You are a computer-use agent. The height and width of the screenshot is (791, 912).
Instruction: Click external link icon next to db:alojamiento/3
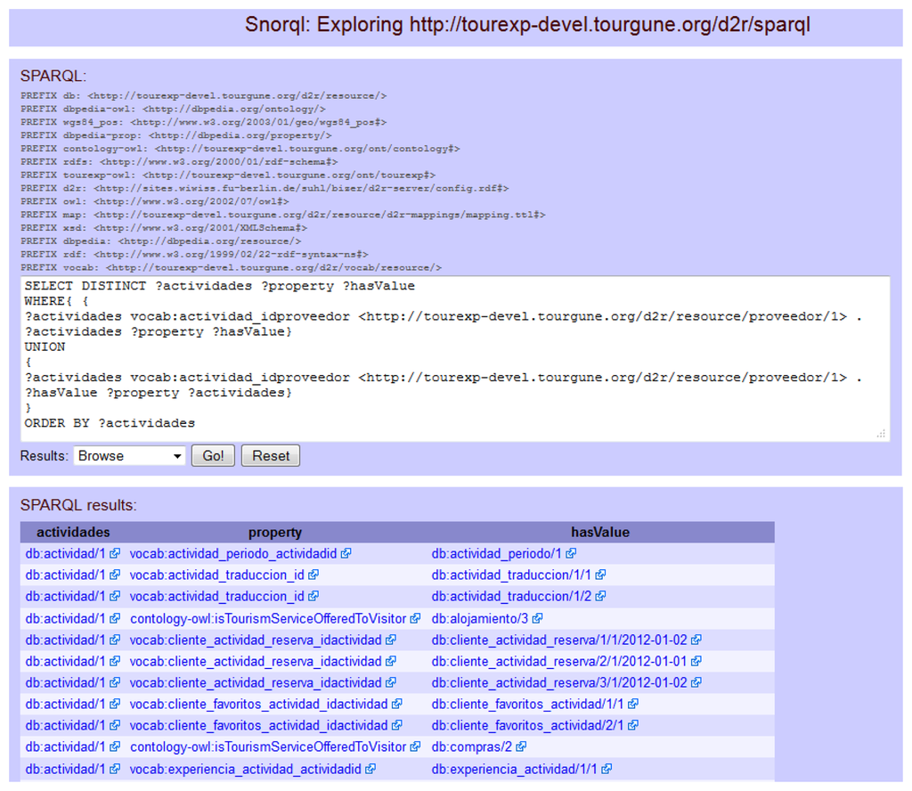538,618
